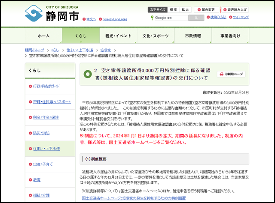Image resolution: width=275 pixels, height=203 pixels.
Task: Open the サイトマップ link
Action: 241,17
